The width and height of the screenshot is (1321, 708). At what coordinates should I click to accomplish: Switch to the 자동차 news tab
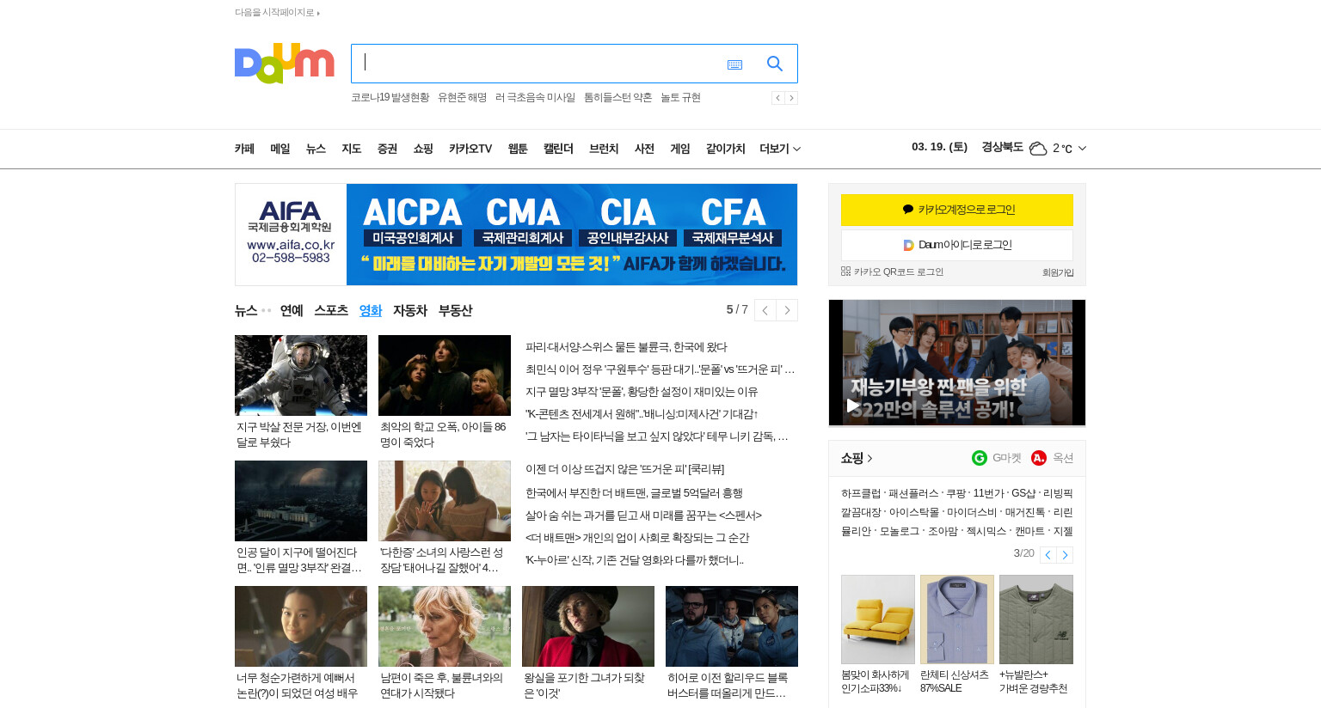410,310
